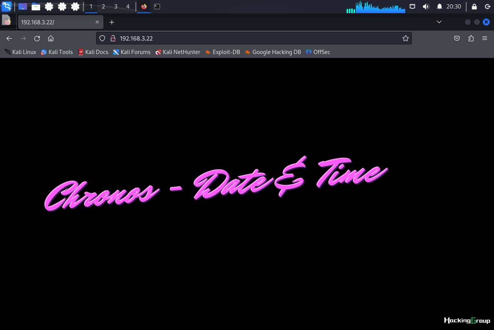Open the Firefox hamburger menu
Viewport: 494px width, 330px height.
485,38
